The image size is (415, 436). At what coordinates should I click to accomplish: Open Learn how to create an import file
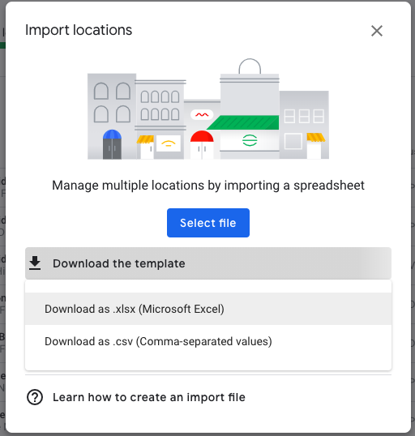(149, 397)
